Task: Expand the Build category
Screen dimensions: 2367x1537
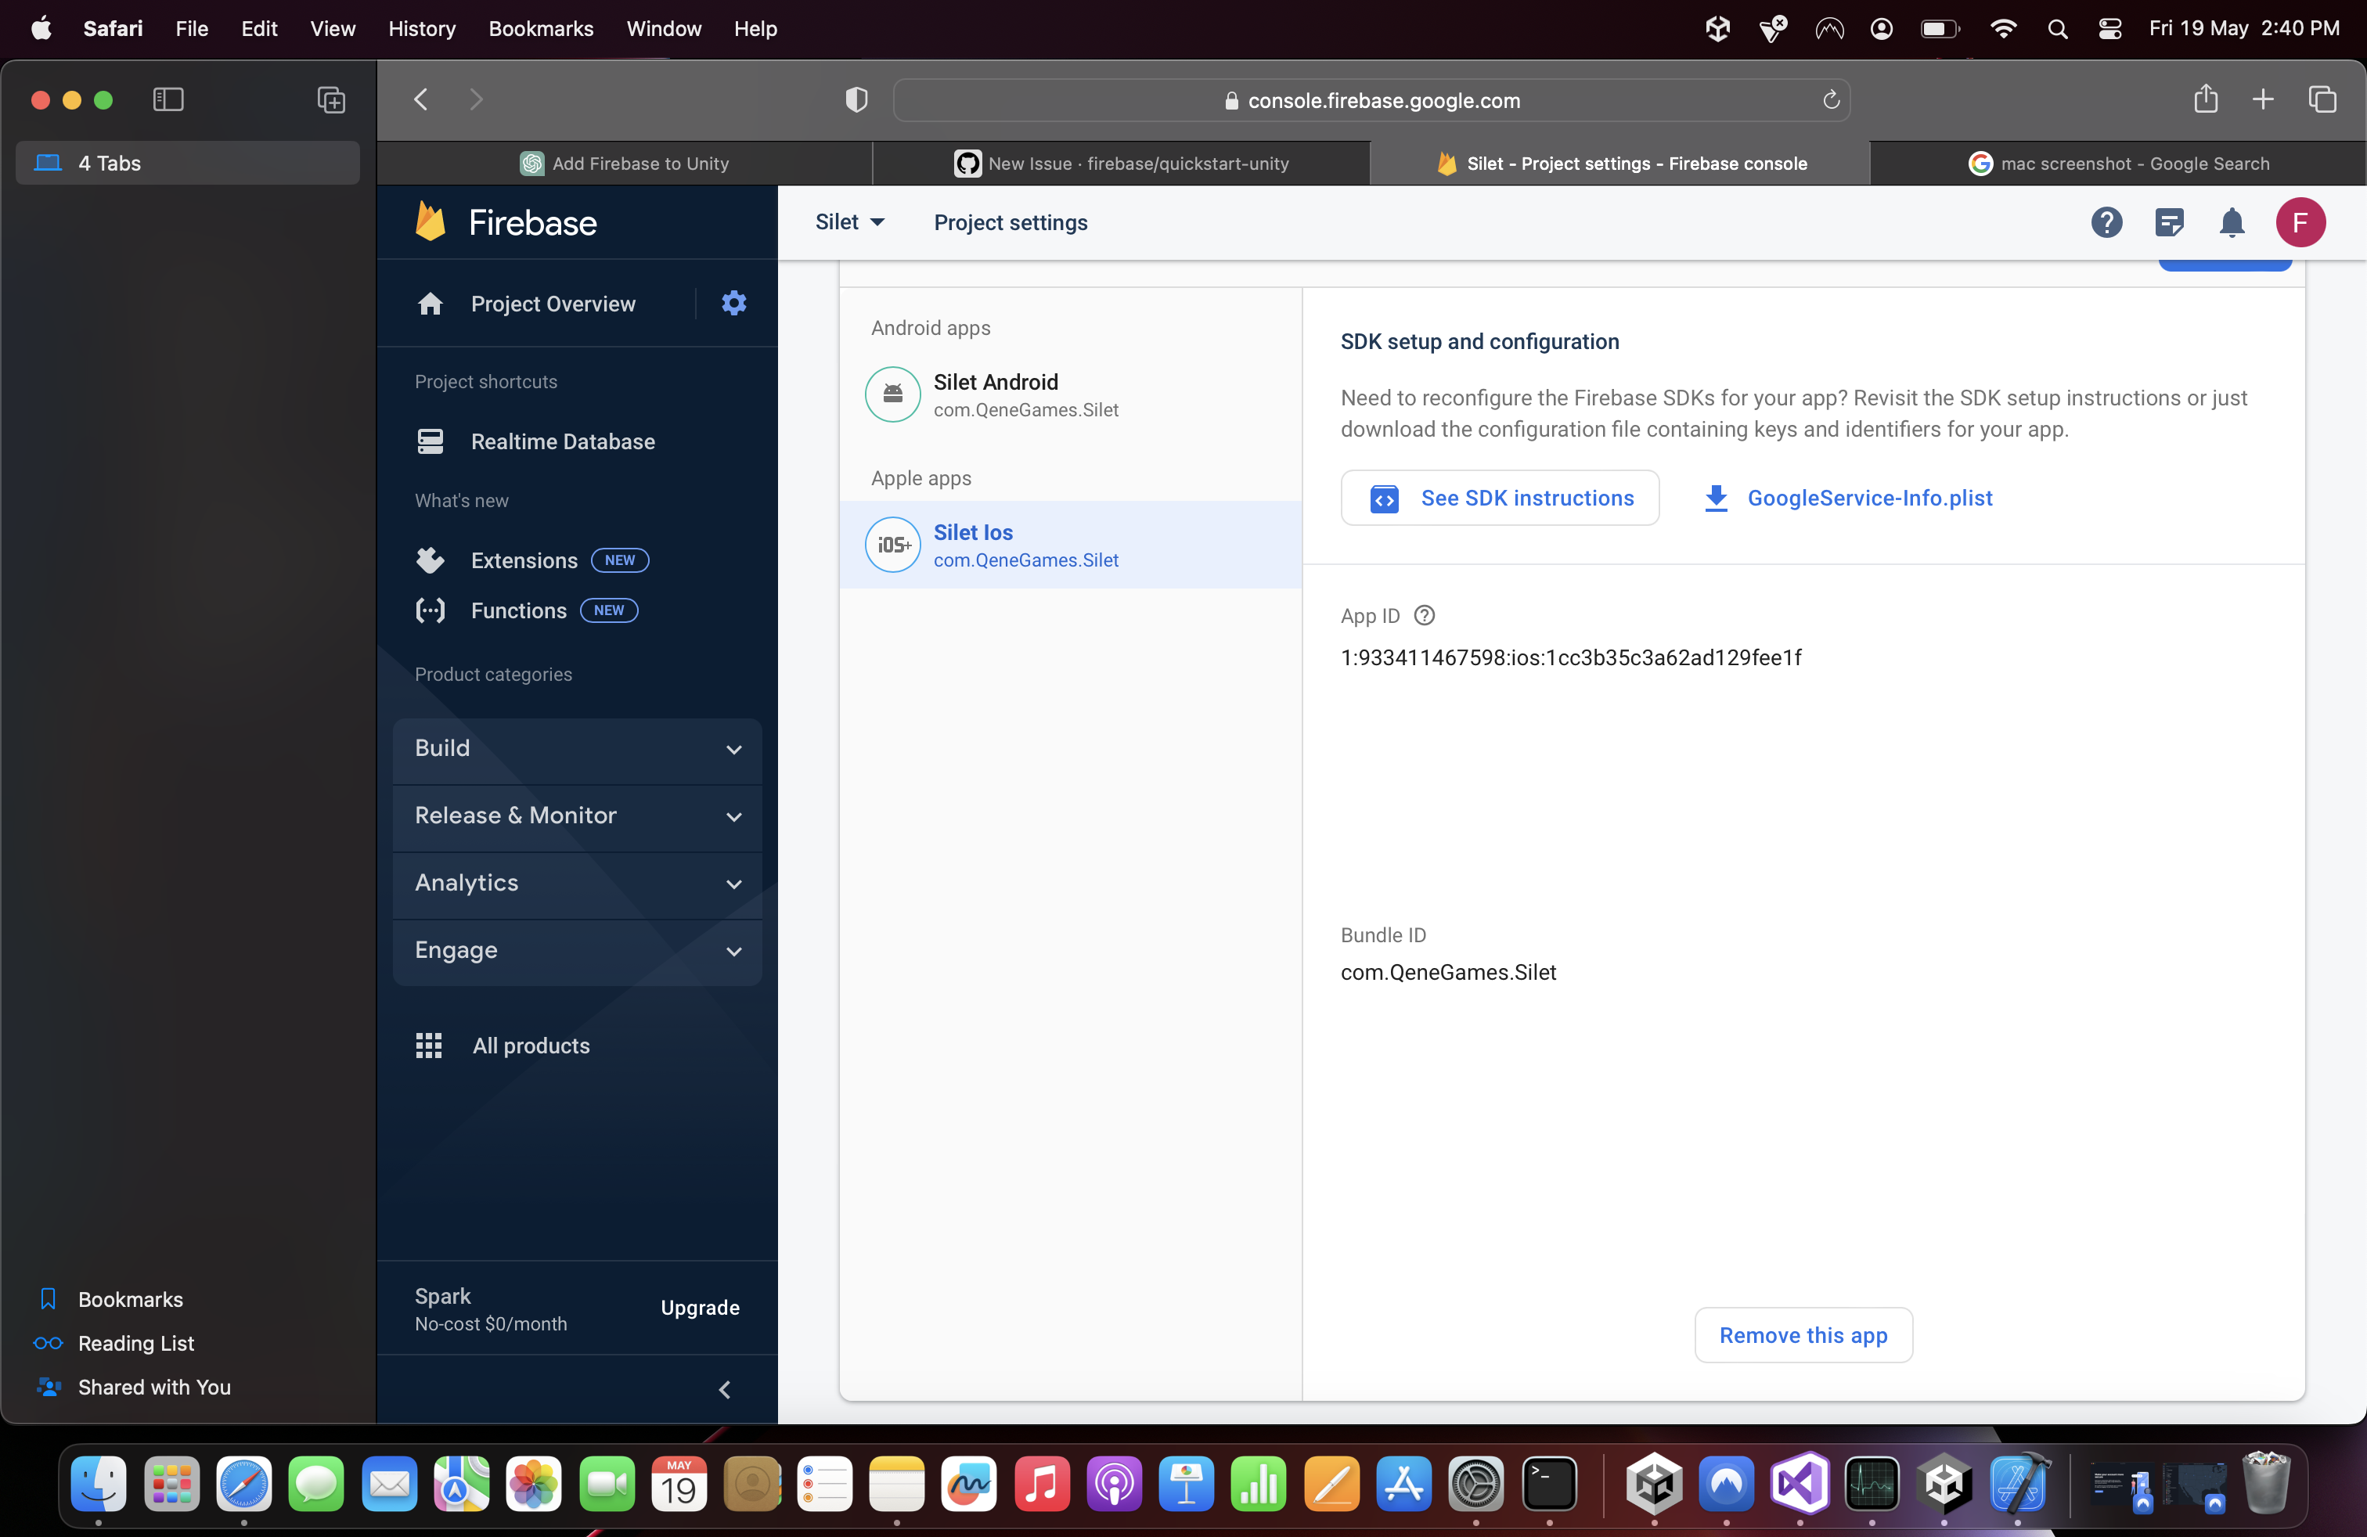Action: 577,750
